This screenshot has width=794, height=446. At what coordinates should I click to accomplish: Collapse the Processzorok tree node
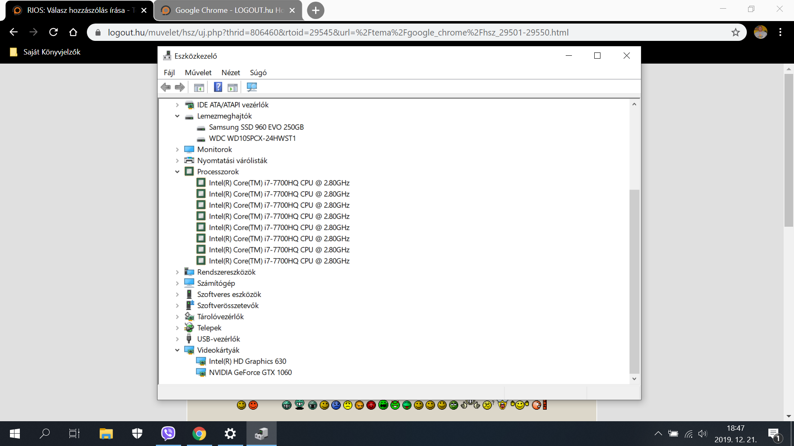click(x=177, y=172)
